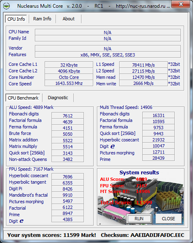Click Multi Thread Prime score 28439

[x=159, y=158]
